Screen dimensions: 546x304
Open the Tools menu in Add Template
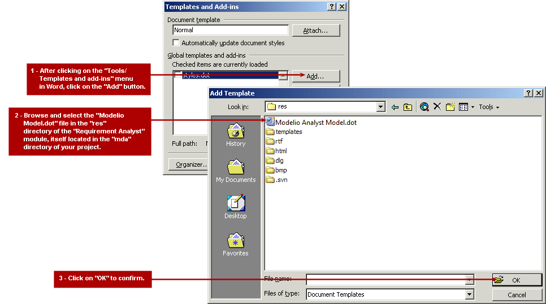tap(489, 107)
